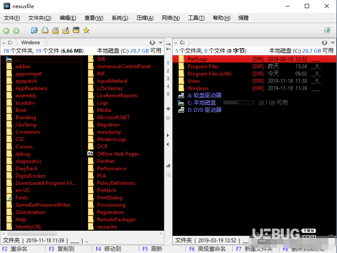This screenshot has width=337, height=253.
Task: Open right pane history dropdown arrow
Action: click(332, 42)
